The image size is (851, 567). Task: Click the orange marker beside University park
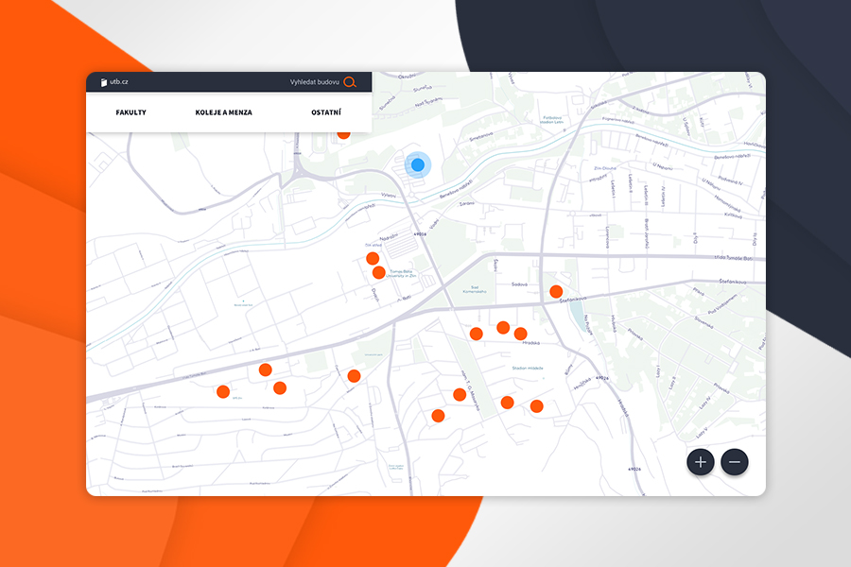[x=354, y=376]
